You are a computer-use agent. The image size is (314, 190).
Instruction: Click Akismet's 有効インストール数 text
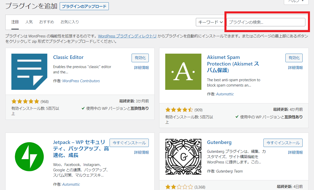click(190, 119)
